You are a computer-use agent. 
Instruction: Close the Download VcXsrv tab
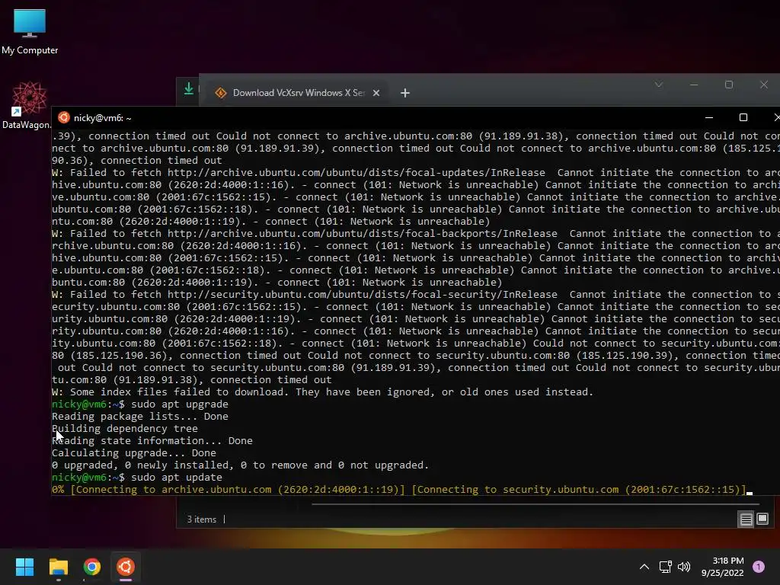coord(376,93)
